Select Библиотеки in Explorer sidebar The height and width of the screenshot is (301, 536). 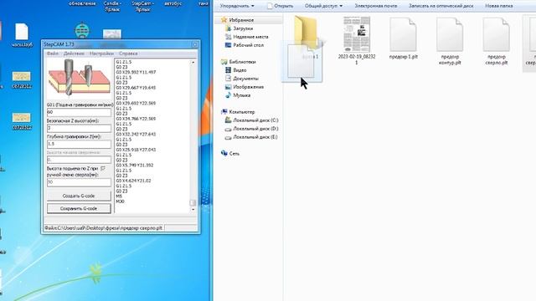(x=242, y=62)
